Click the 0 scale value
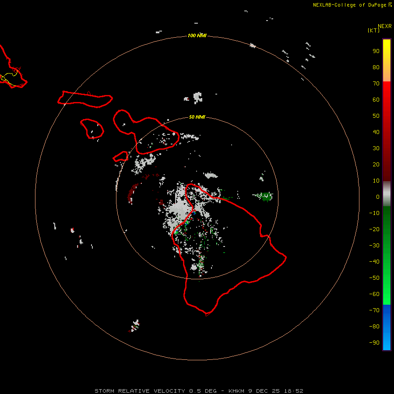 (378, 197)
